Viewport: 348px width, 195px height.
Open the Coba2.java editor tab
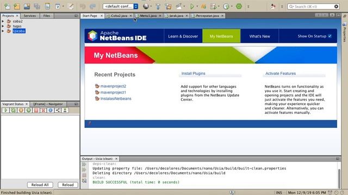[119, 16]
